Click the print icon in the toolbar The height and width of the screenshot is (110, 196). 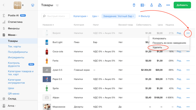160,5
